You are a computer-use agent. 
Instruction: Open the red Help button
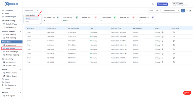click(x=187, y=93)
